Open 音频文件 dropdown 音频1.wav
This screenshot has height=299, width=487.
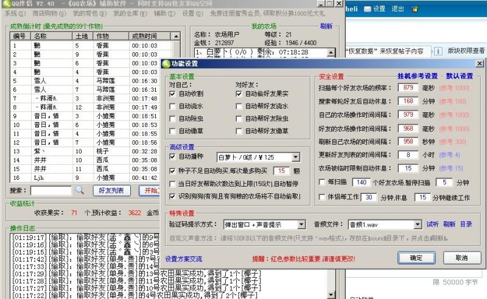coord(418,225)
